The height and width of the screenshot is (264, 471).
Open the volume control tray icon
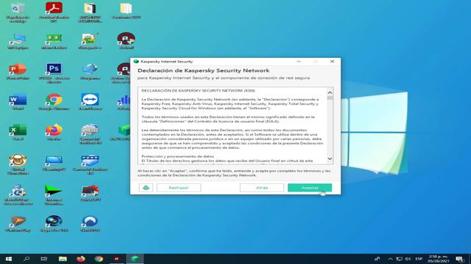[408, 259]
